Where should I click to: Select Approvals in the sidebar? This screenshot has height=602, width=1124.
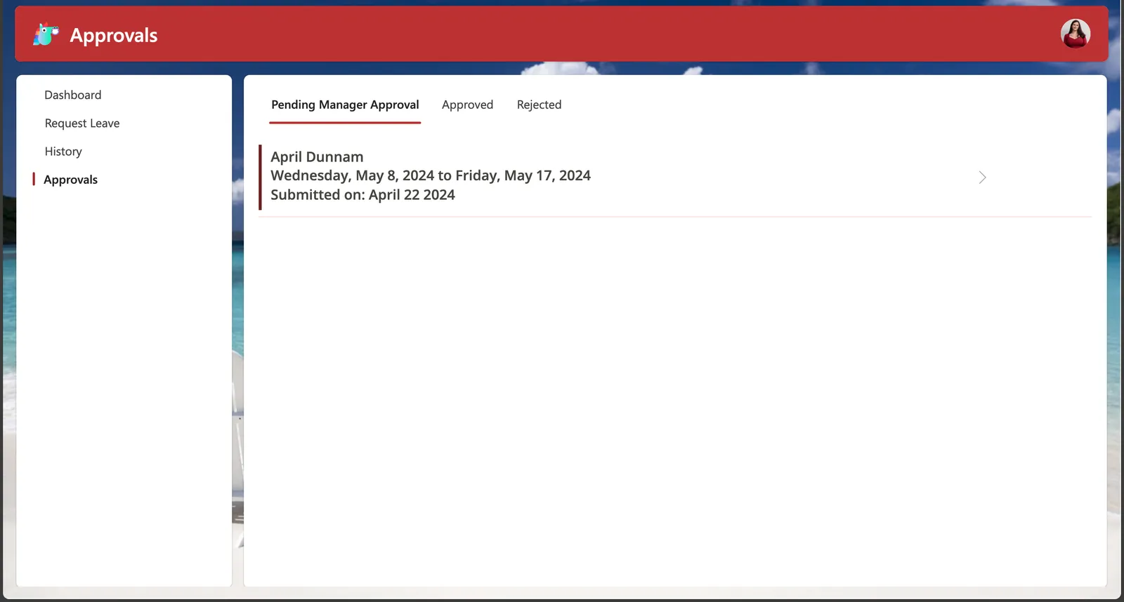coord(70,180)
